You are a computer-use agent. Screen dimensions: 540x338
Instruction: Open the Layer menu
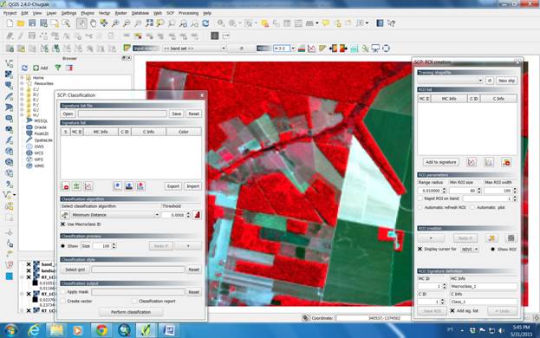[x=52, y=13]
